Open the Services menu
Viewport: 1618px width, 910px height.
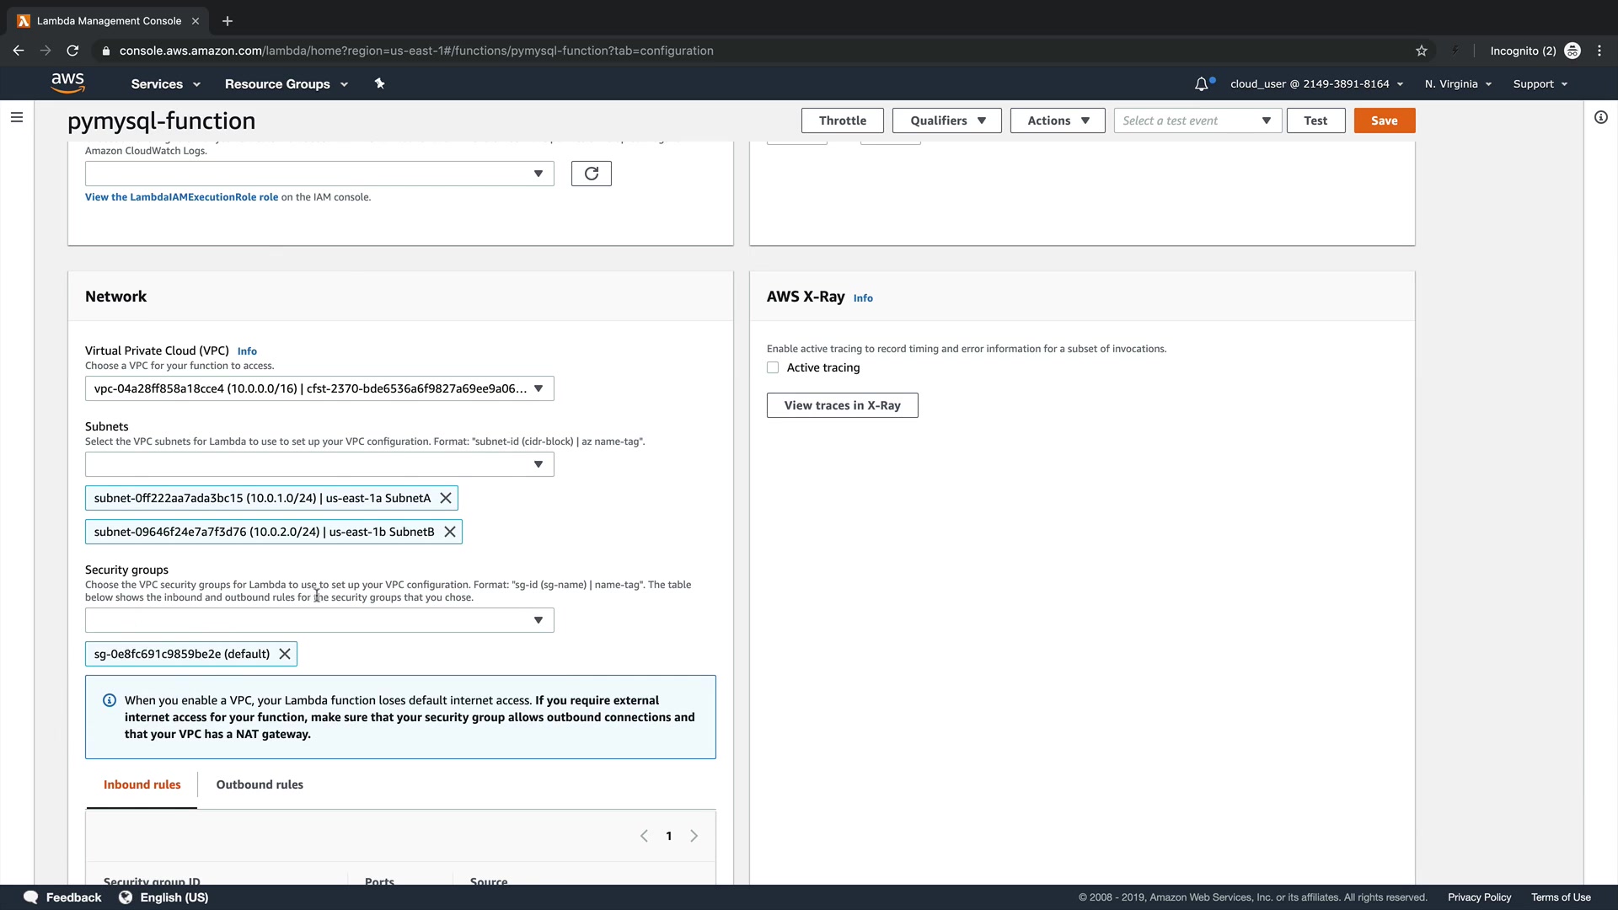click(x=165, y=84)
